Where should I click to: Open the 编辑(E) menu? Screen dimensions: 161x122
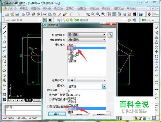tap(24, 9)
